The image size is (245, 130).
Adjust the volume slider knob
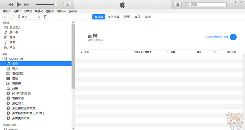56,5
